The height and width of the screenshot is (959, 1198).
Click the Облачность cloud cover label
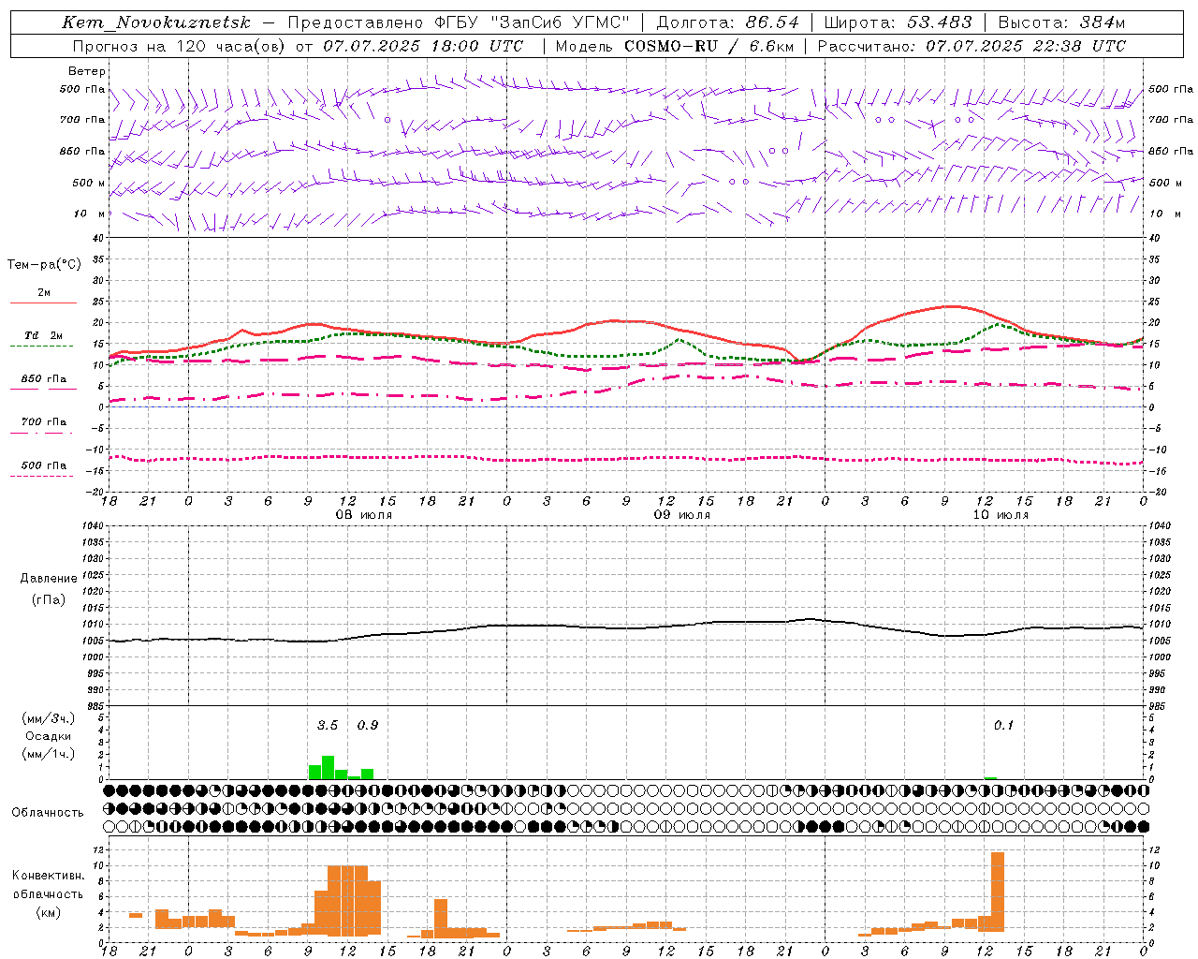click(48, 813)
